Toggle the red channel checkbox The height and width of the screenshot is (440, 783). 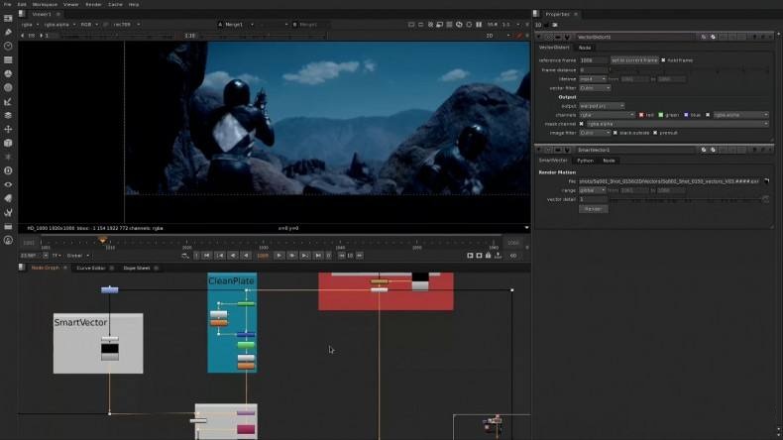coord(641,114)
